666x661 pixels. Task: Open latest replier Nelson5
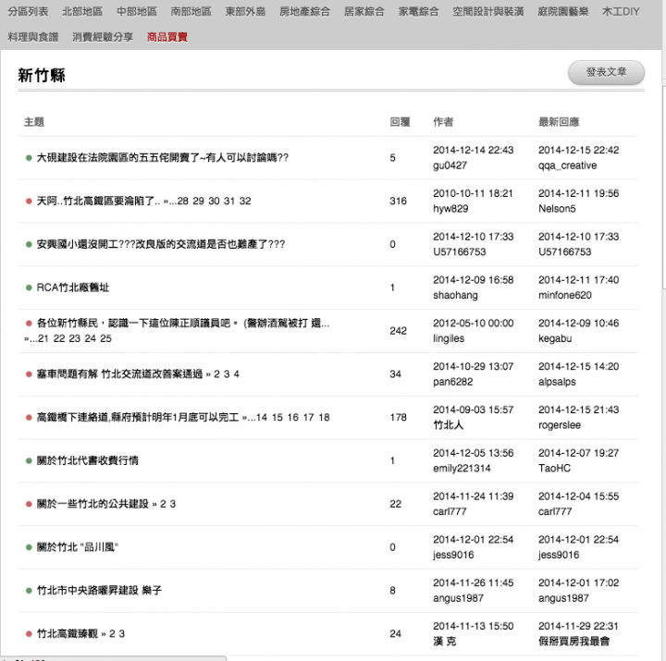tap(557, 209)
